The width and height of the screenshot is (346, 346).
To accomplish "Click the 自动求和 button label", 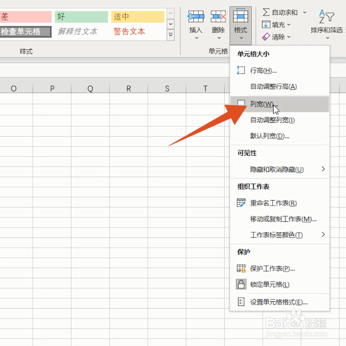I will [x=285, y=12].
